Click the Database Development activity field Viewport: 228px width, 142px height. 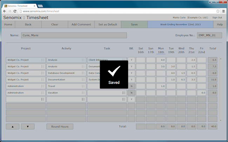click(x=66, y=73)
